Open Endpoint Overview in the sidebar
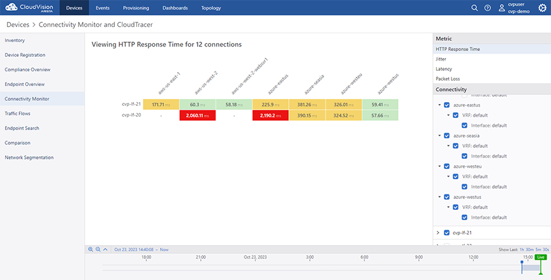Screen dimensions: 551x280 click(x=42, y=84)
